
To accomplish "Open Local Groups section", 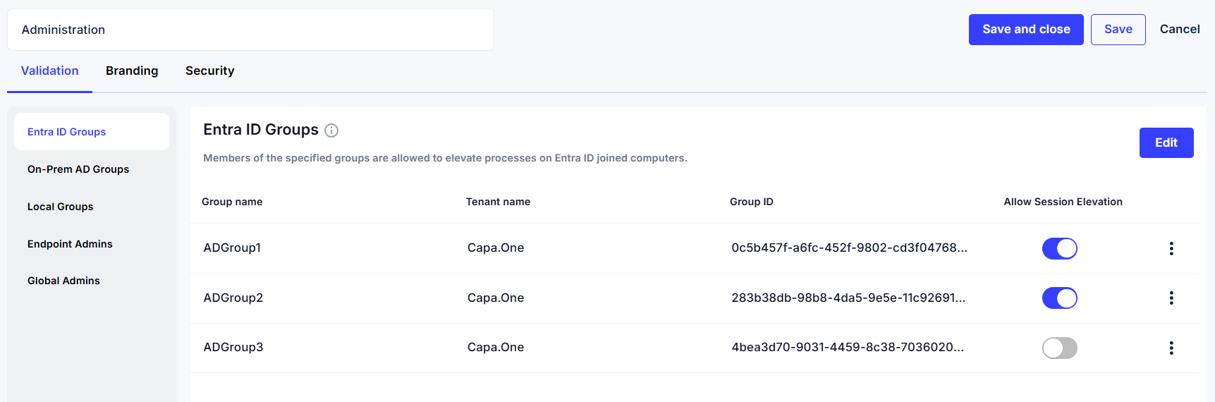I will click(61, 207).
